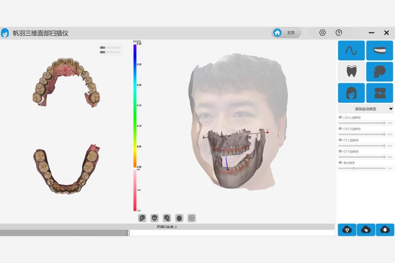Open the dentures model view
The image size is (395, 263).
[380, 50]
